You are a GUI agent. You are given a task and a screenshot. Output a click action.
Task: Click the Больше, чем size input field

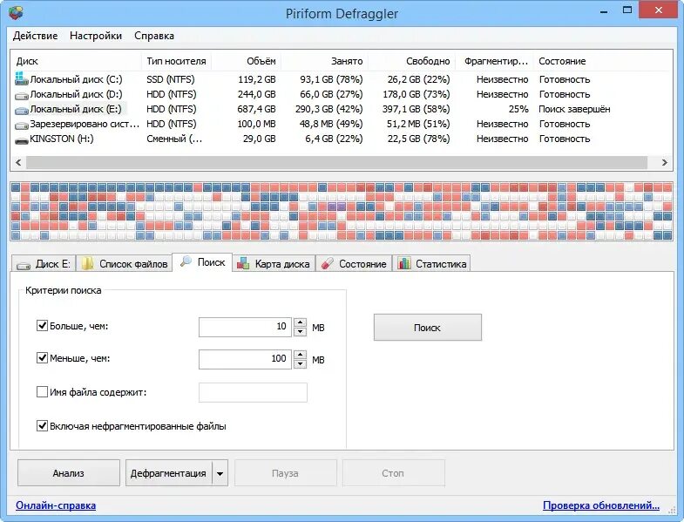click(x=245, y=328)
